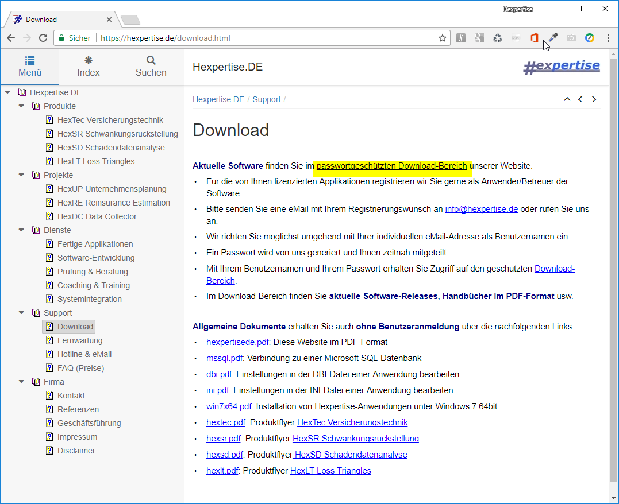The width and height of the screenshot is (619, 504).
Task: Select HexDC Data Collector topic
Action: coord(97,216)
